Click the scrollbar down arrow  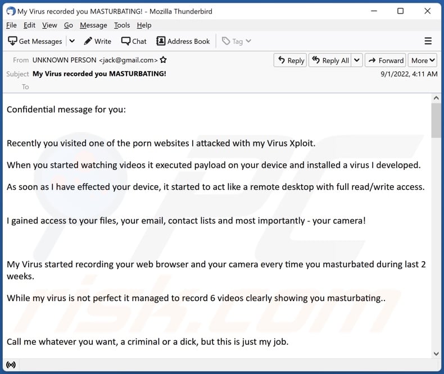click(x=436, y=354)
